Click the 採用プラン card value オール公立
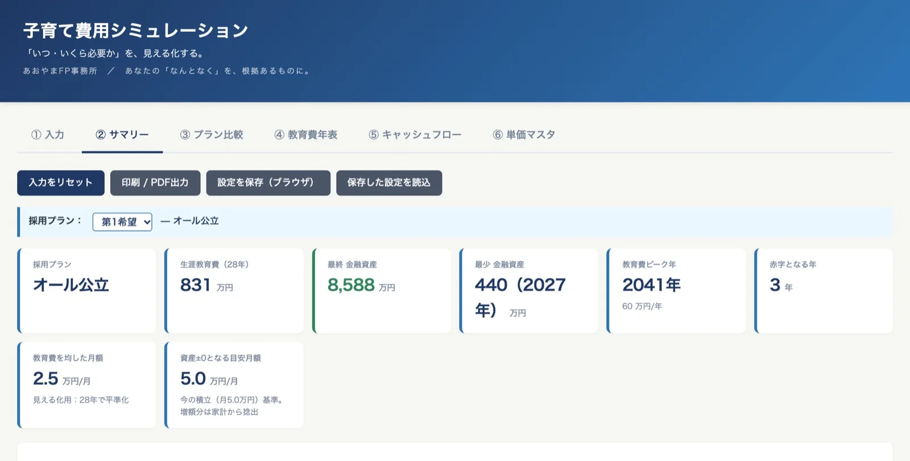Viewport: 910px width, 461px height. (x=71, y=284)
